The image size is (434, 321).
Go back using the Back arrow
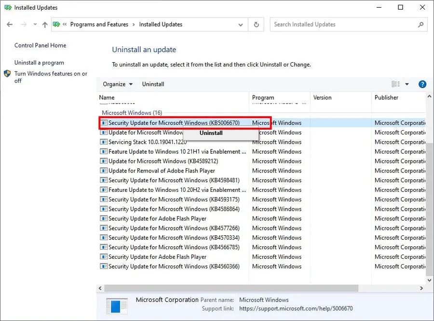[10, 25]
